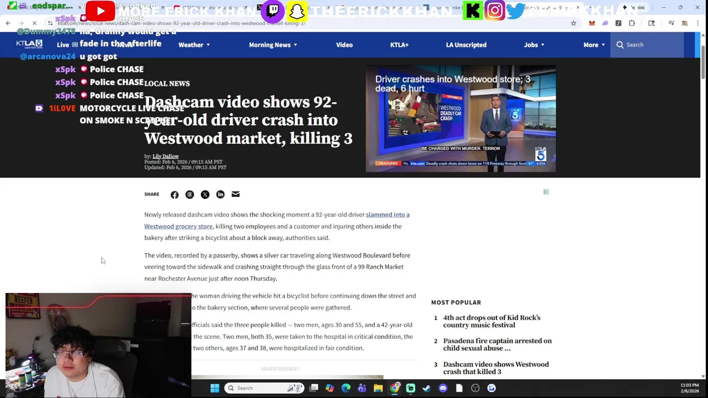Open Chrome three-dot menu
The width and height of the screenshot is (708, 398).
[x=698, y=23]
